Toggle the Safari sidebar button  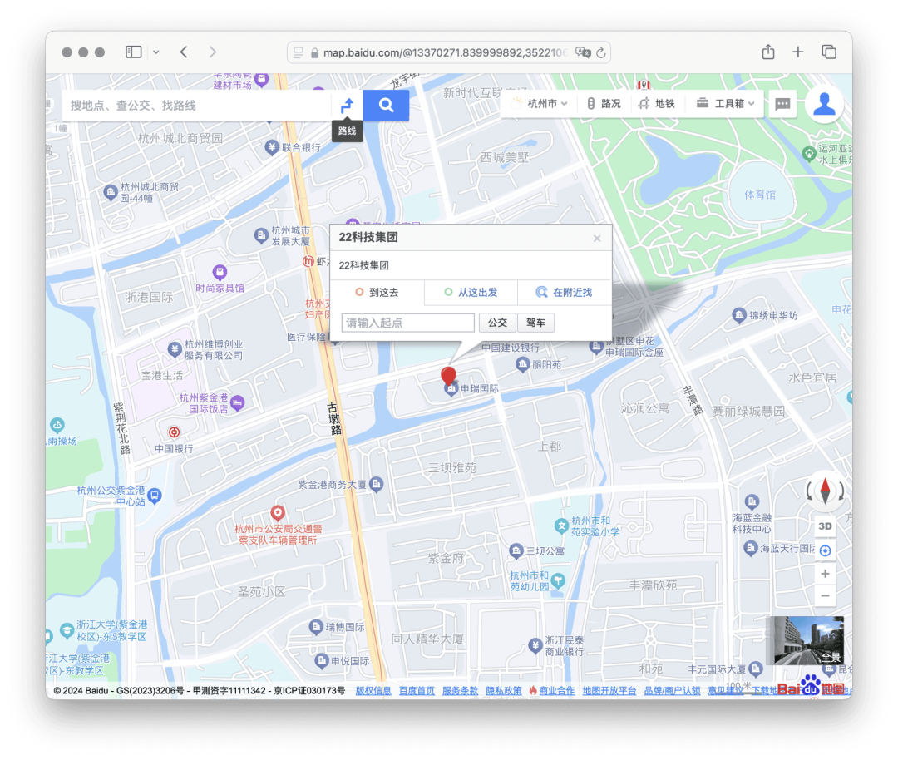pyautogui.click(x=133, y=52)
